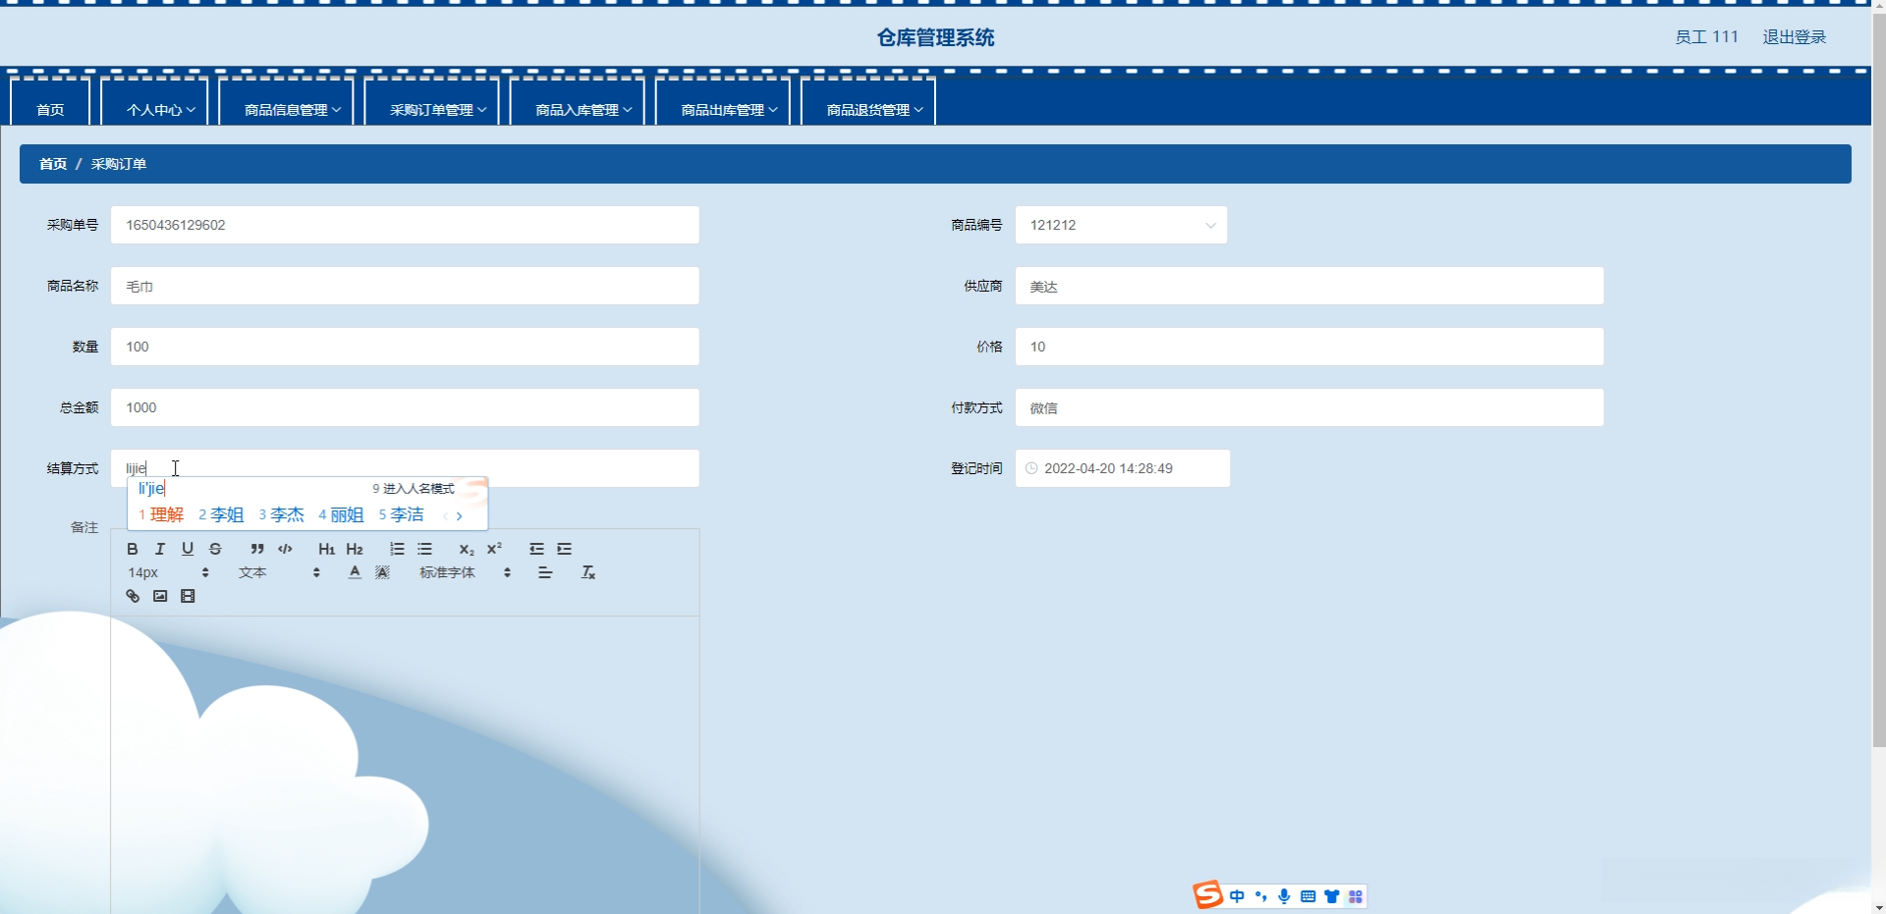The image size is (1886, 914).
Task: Click the 付款方式 input field
Action: [1309, 407]
